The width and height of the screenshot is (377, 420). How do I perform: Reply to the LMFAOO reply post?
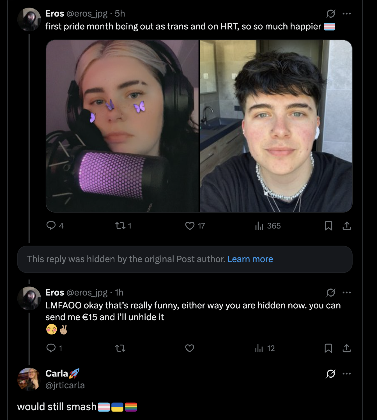click(x=51, y=348)
